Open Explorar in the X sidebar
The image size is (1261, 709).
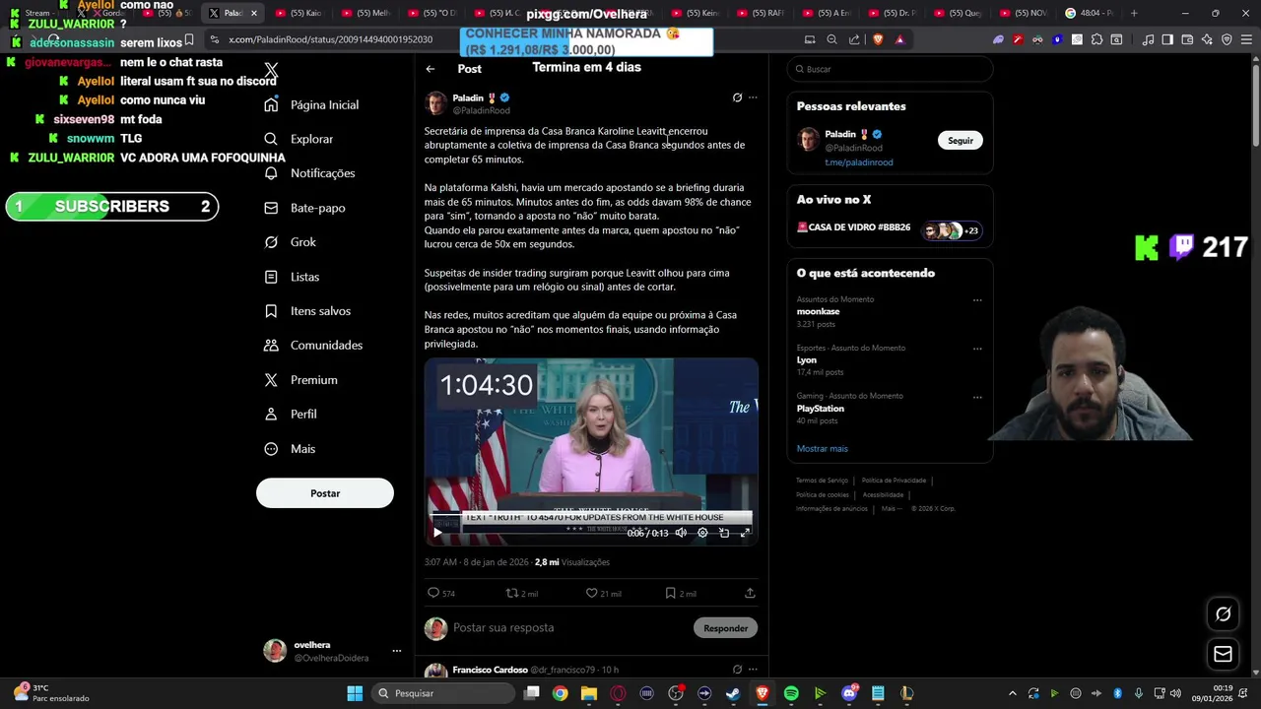(x=299, y=139)
